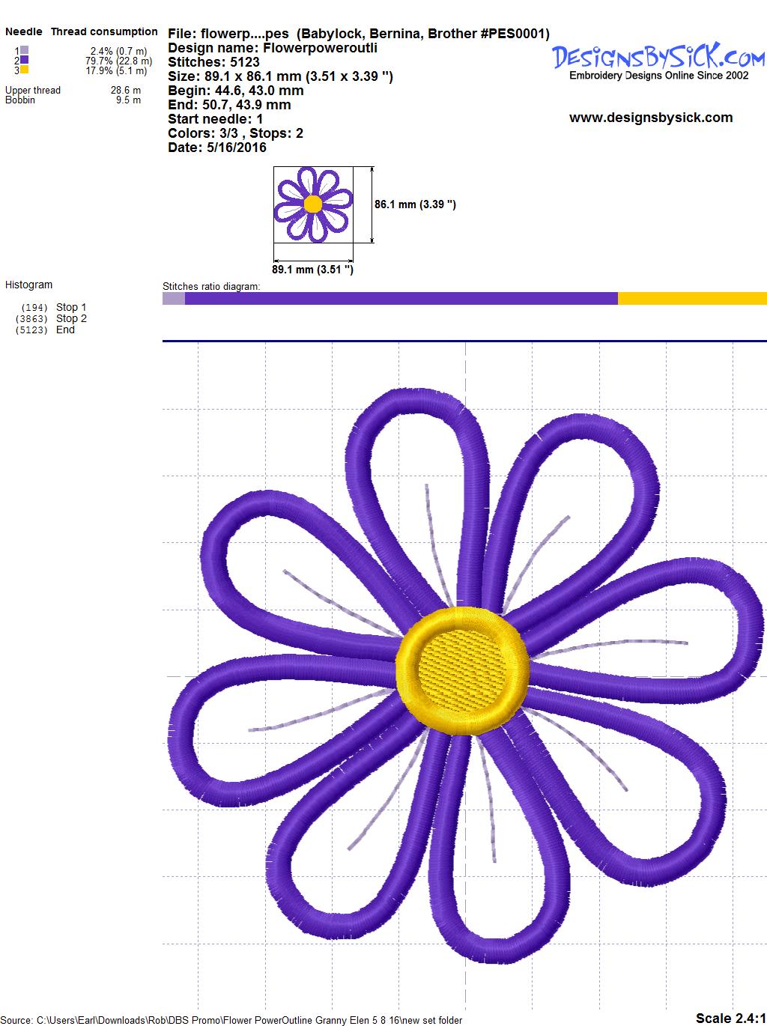
Task: Click the needle 2 dark purple swatch
Action: click(24, 60)
